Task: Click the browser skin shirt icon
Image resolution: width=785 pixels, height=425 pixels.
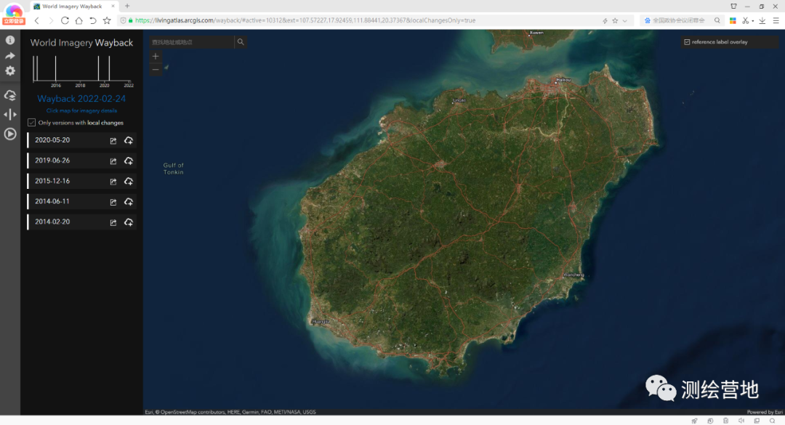Action: [734, 6]
